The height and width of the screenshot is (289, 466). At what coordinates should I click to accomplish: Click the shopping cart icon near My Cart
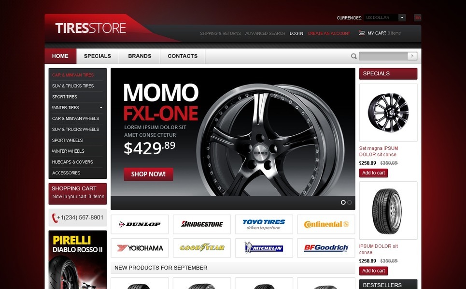pos(362,33)
